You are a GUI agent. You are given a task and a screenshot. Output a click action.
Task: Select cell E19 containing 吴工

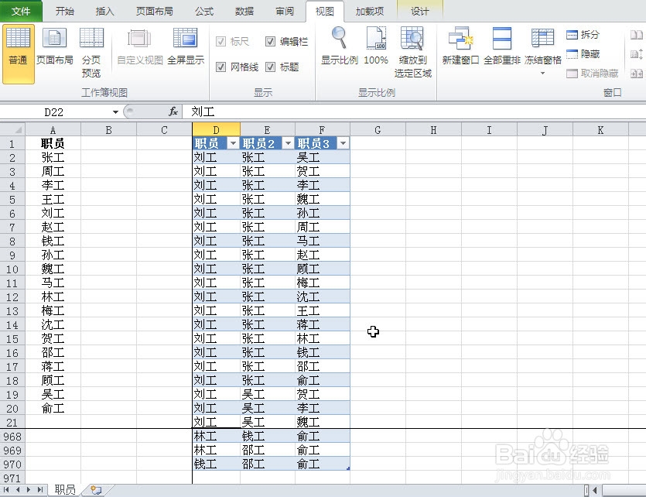point(268,394)
